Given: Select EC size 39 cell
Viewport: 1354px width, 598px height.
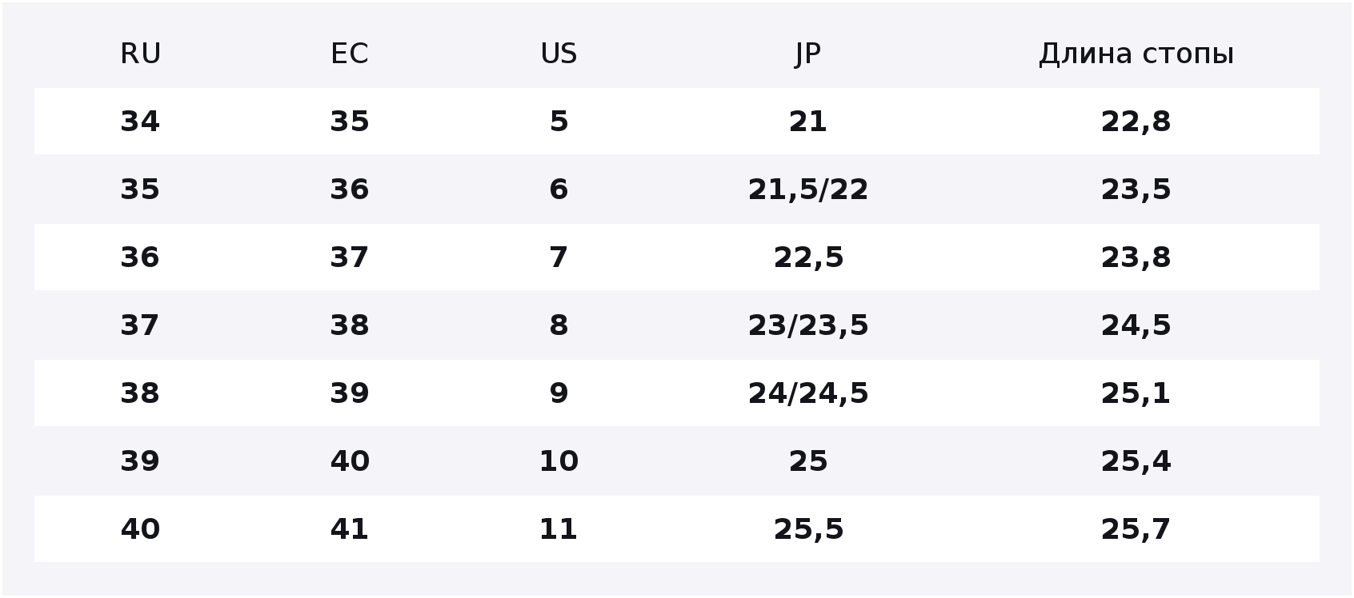Looking at the screenshot, I should click(350, 393).
